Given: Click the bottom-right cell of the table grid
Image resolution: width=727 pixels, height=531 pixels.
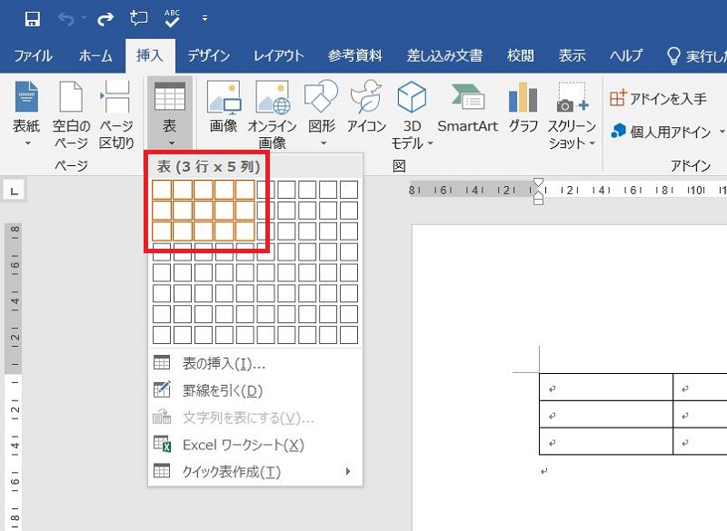Looking at the screenshot, I should 349,335.
